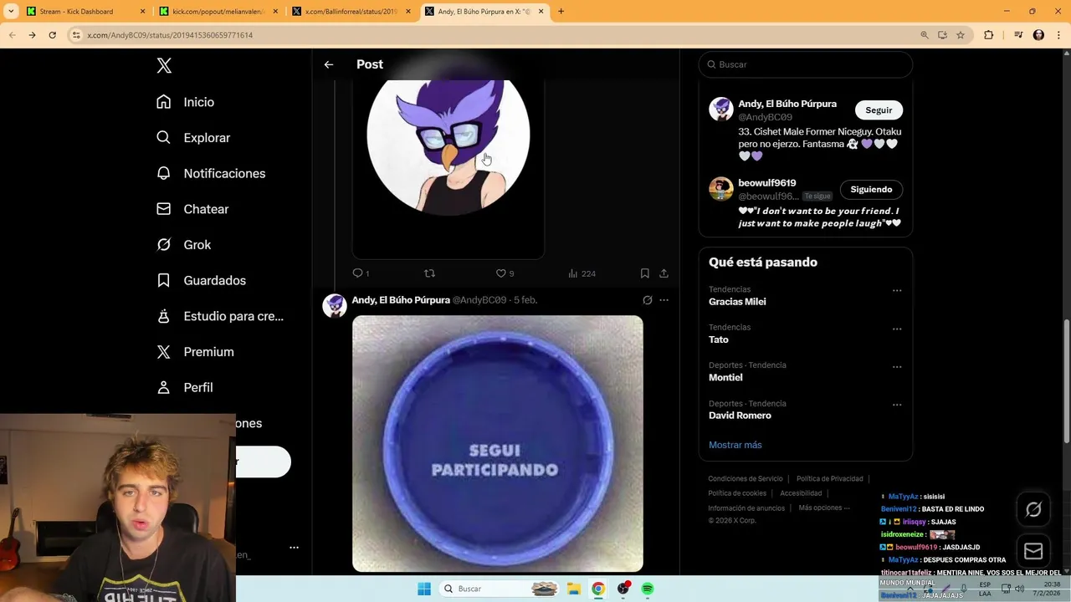Click the Buscar search field on X

pyautogui.click(x=806, y=64)
